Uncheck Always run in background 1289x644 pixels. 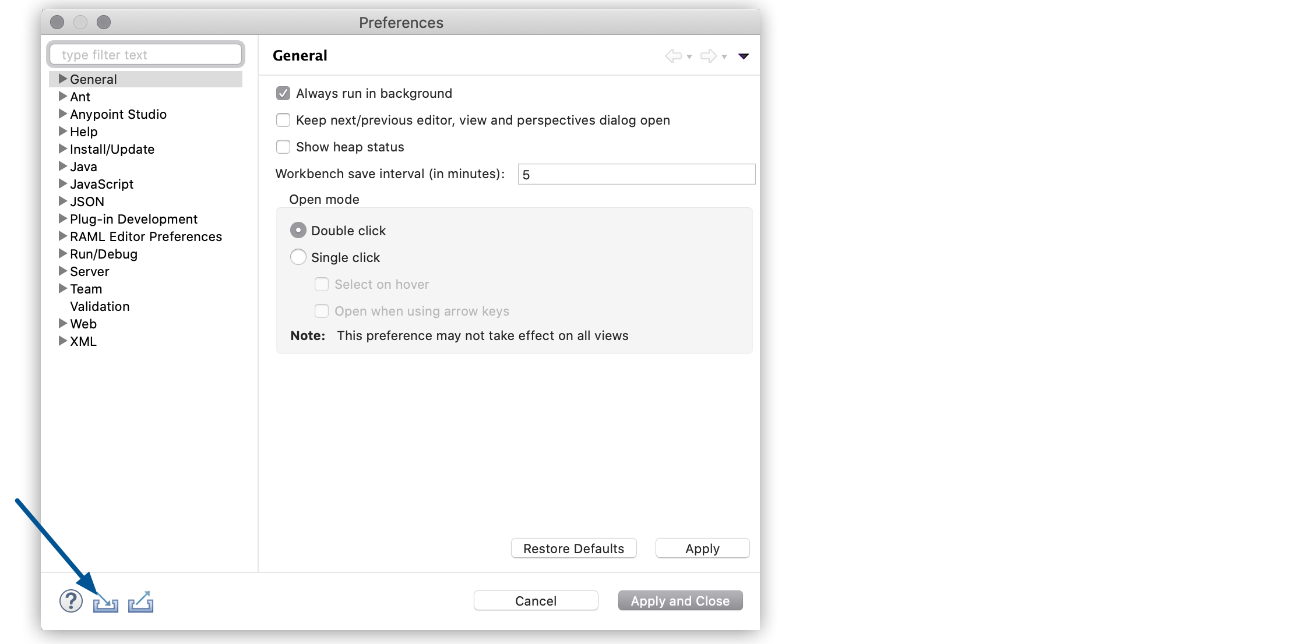(x=283, y=93)
